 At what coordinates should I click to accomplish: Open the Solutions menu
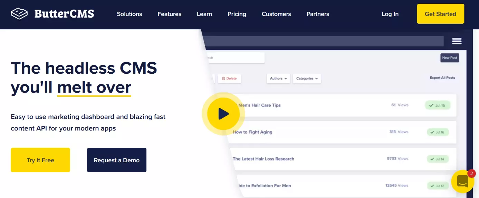coord(130,14)
